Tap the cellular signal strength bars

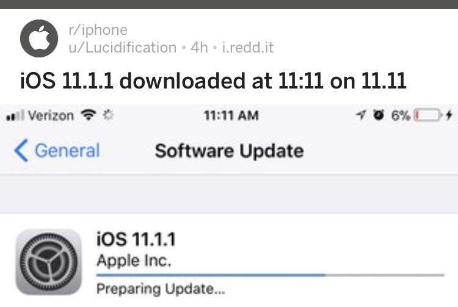[15, 116]
